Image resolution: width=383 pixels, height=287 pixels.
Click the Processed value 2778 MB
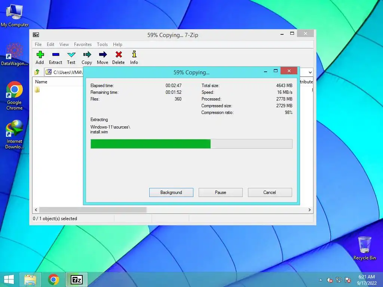(284, 99)
